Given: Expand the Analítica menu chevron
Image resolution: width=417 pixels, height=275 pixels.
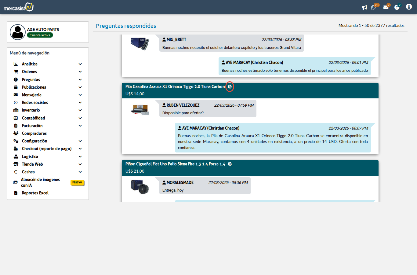Looking at the screenshot, I should tap(80, 64).
